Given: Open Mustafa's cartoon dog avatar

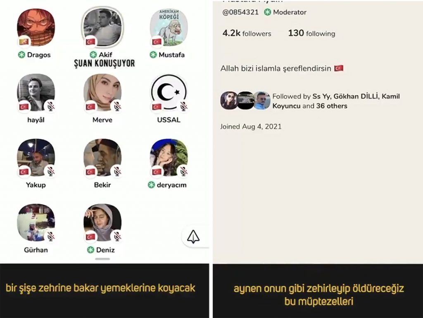Looking at the screenshot, I should 169,28.
